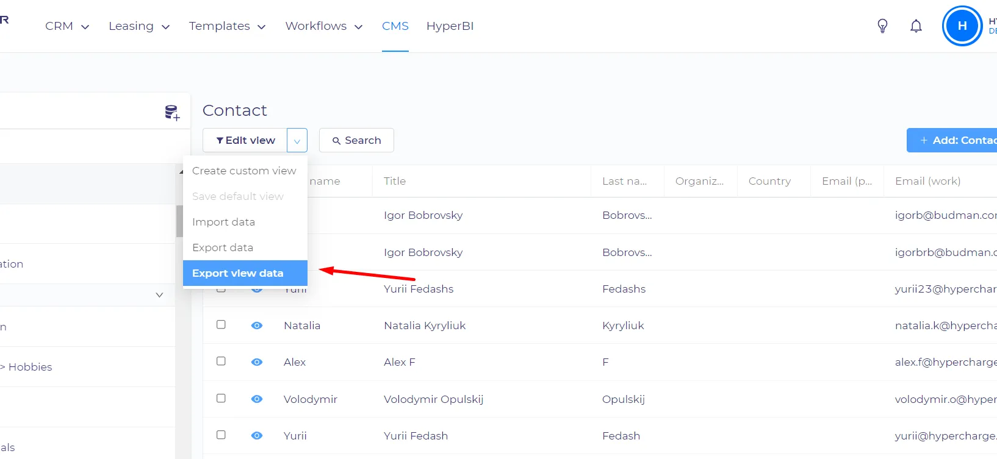The width and height of the screenshot is (997, 459).
Task: Select the Alex F row checkbox
Action: coord(221,361)
